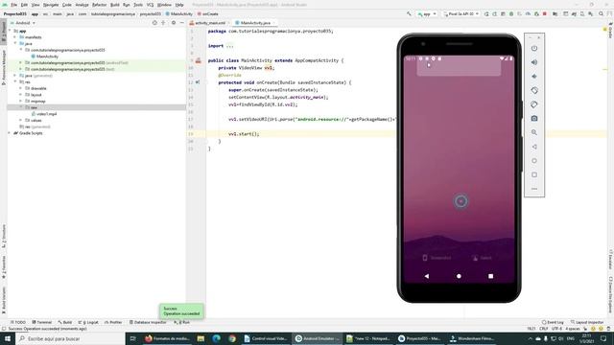The height and width of the screenshot is (345, 614).
Task: Open the Navigate menu
Action: point(51,5)
